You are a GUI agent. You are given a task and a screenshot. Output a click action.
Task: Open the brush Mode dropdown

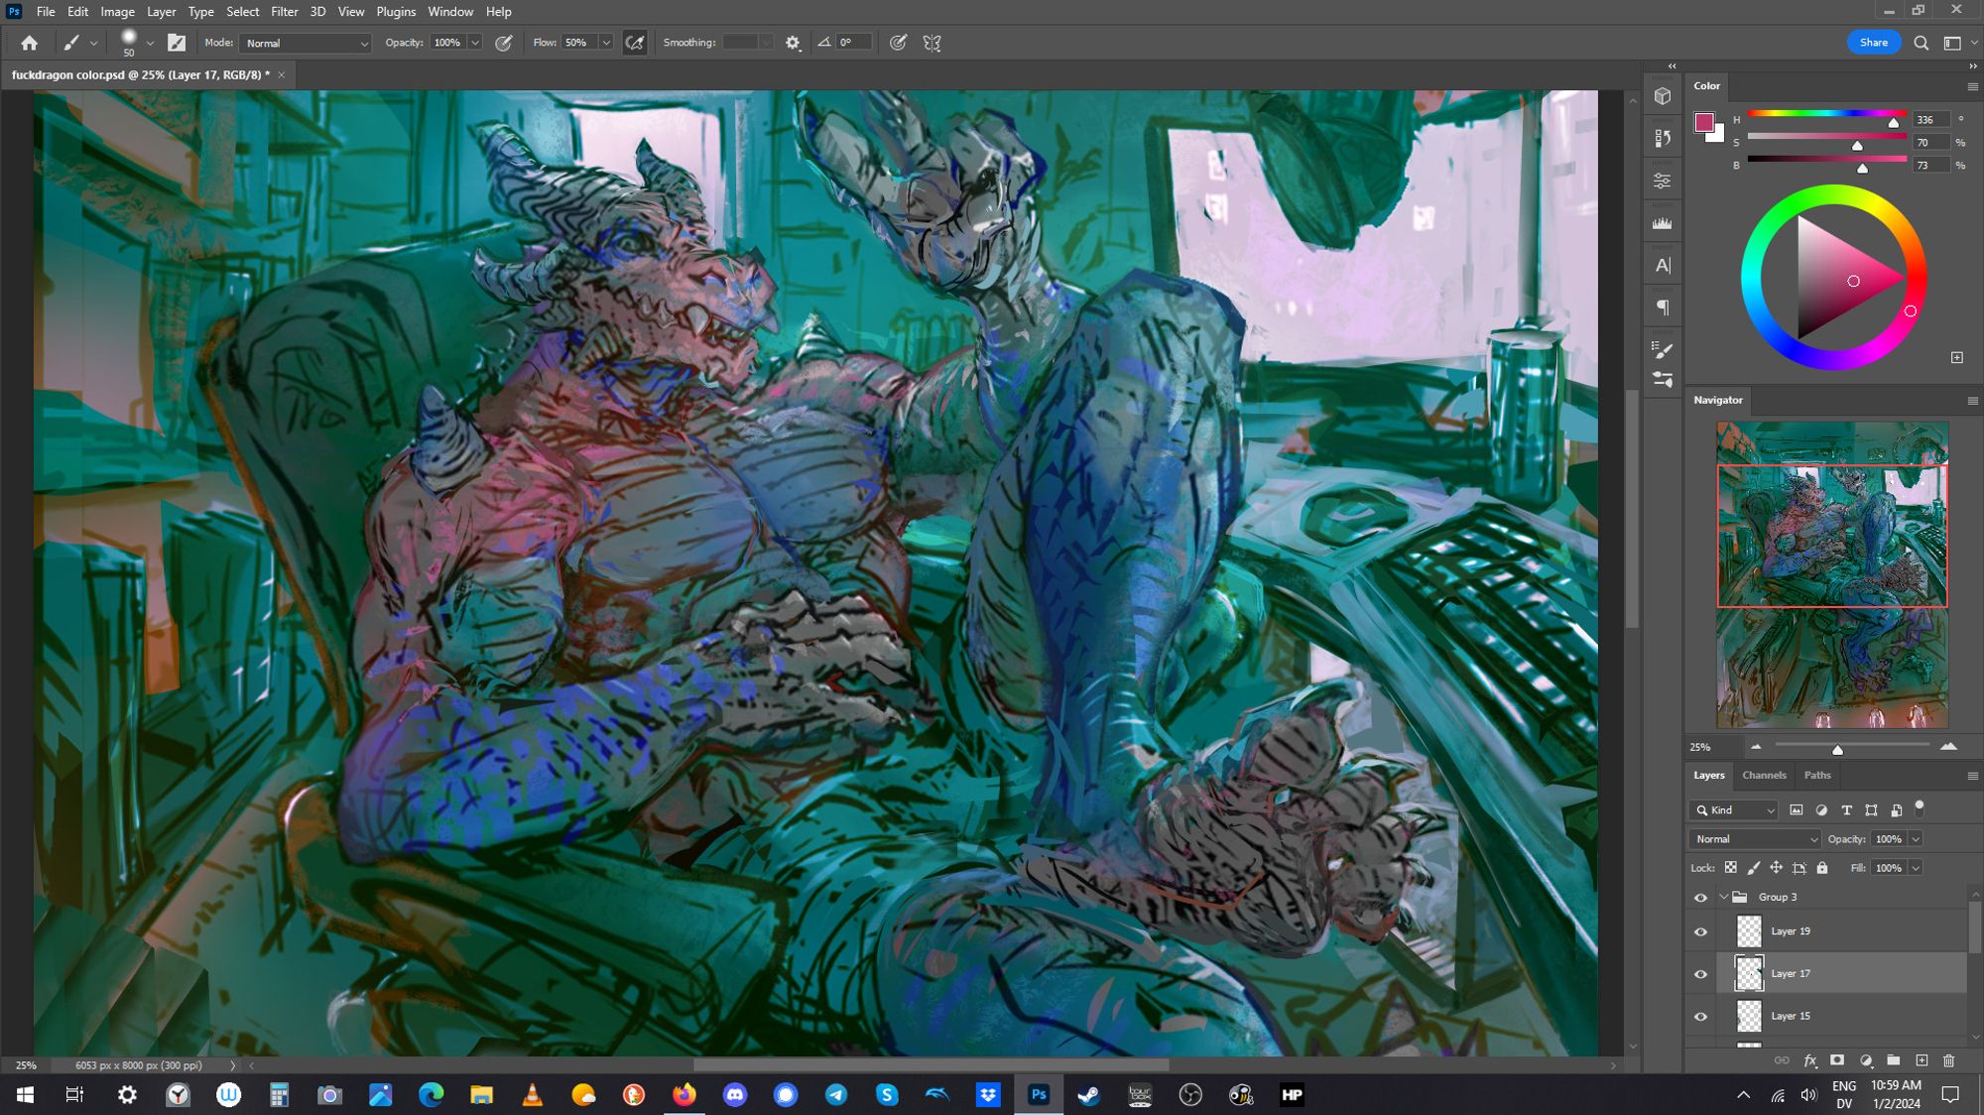tap(307, 43)
